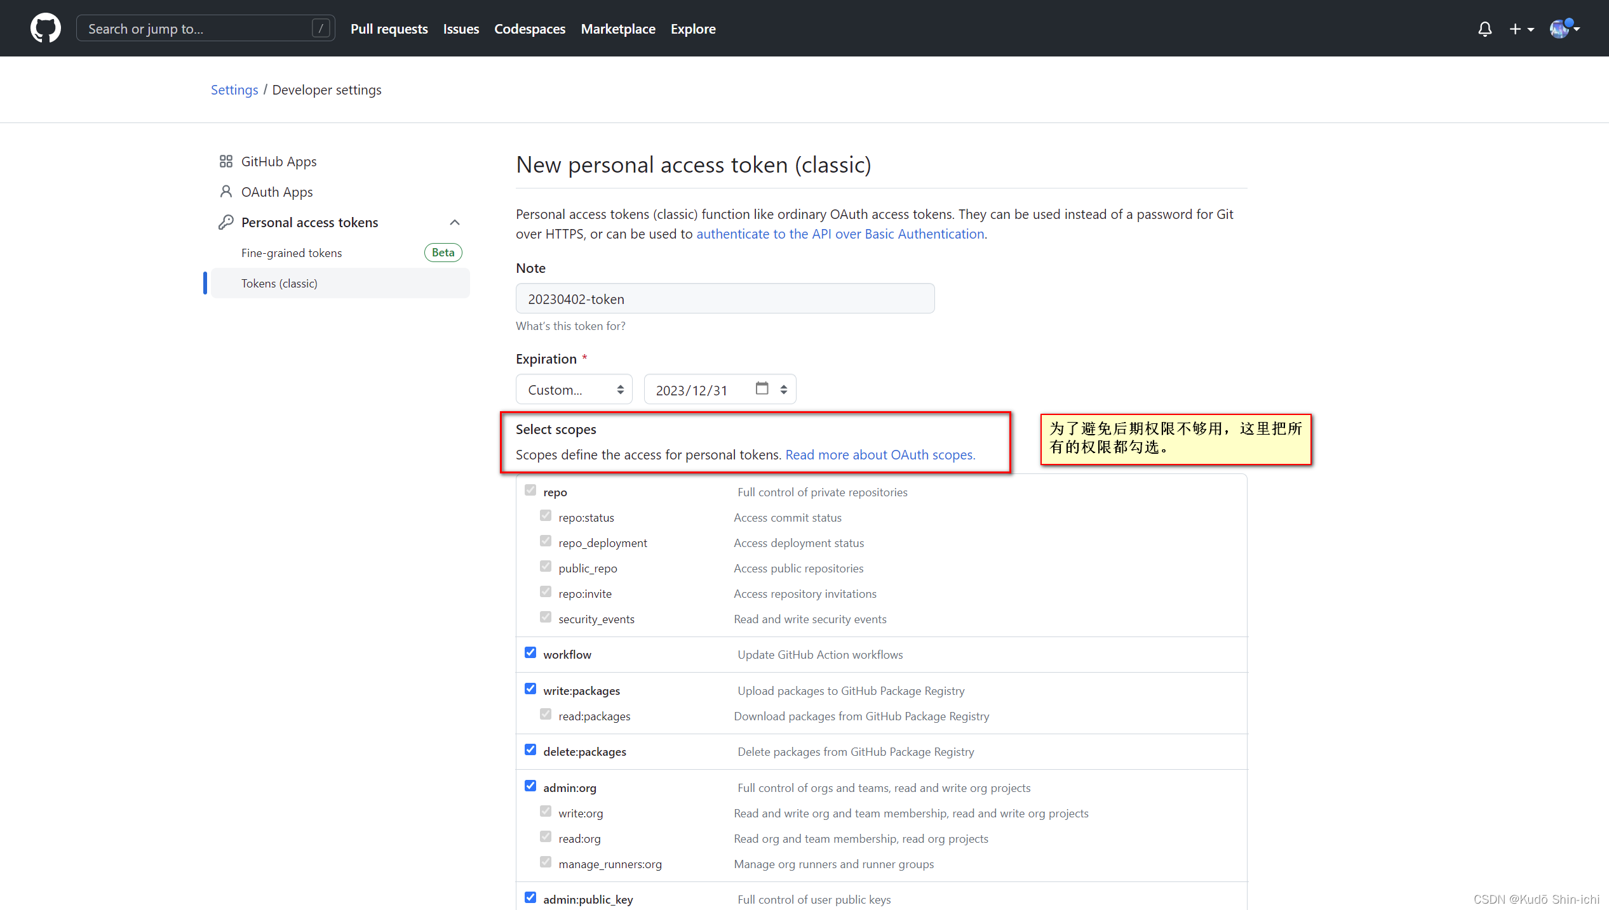Click the Beta badge
Screen dimensions: 1609x910
(443, 253)
